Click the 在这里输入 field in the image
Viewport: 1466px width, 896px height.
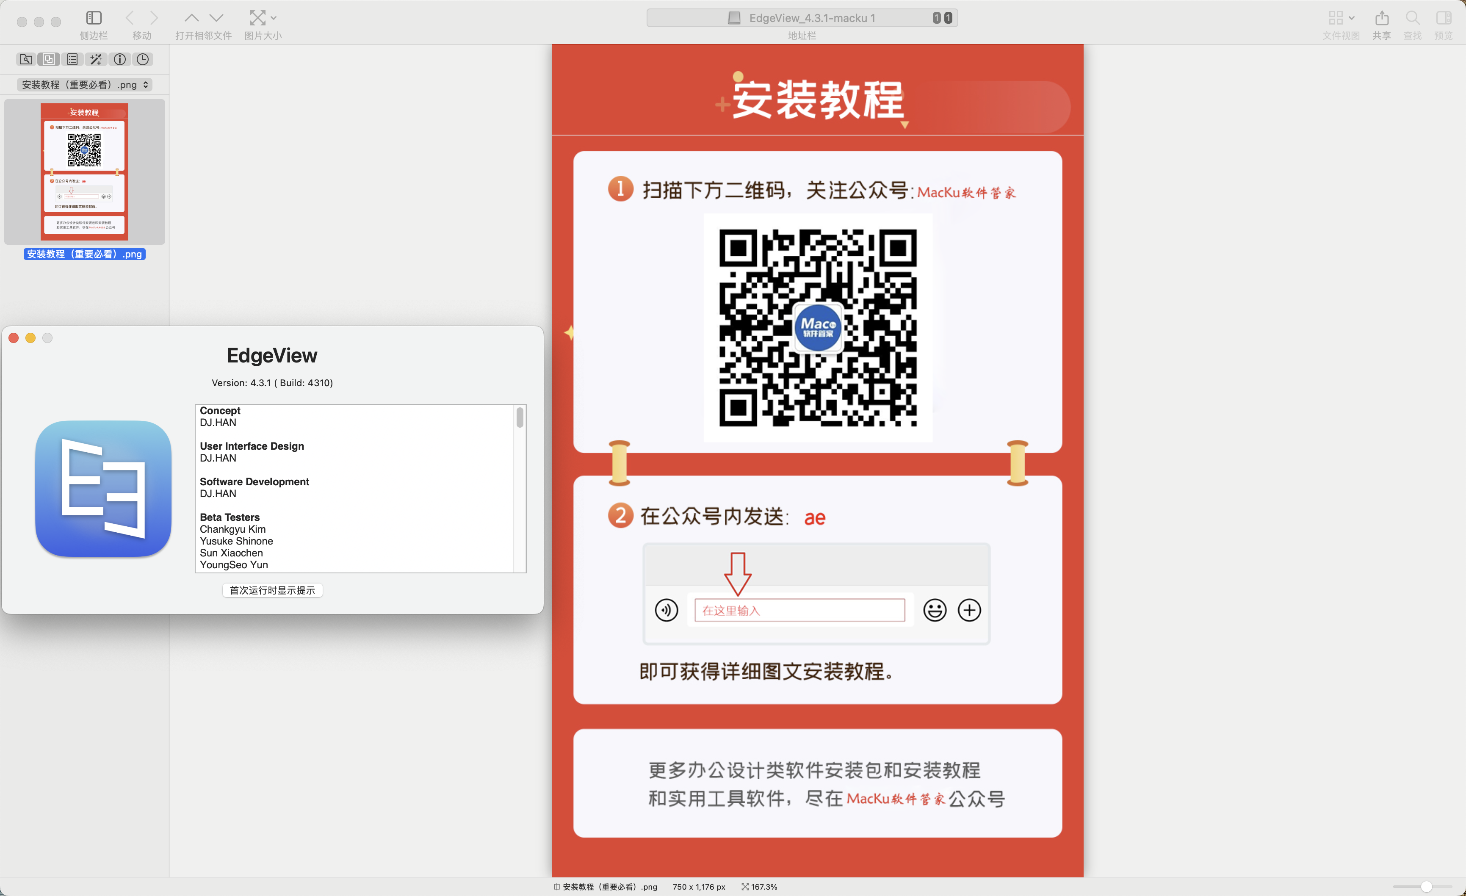click(x=799, y=611)
